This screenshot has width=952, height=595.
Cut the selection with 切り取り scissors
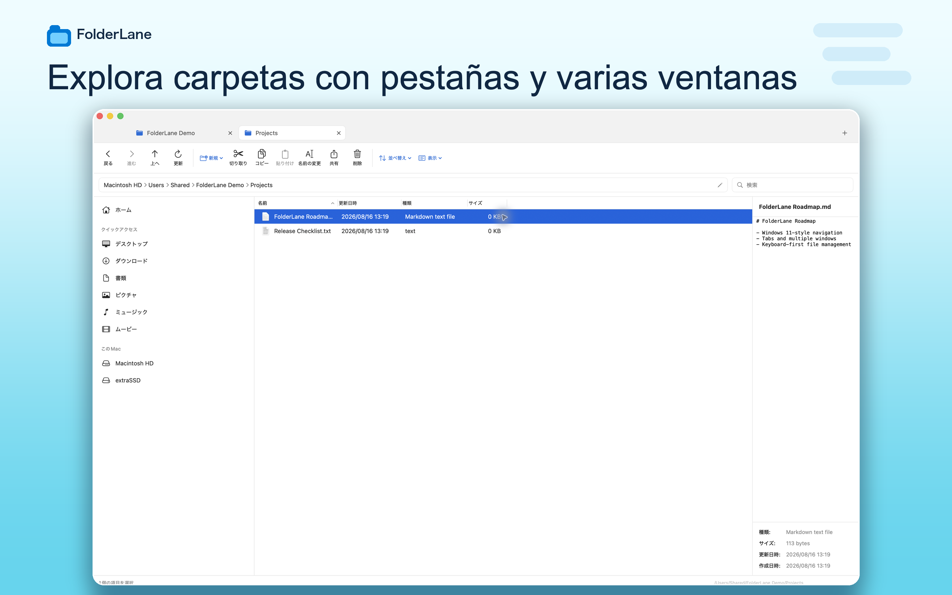238,157
